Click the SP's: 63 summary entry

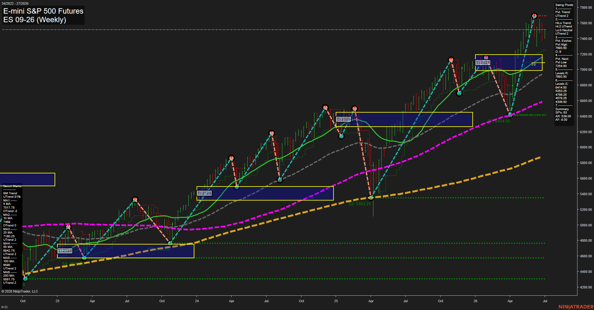point(561,113)
